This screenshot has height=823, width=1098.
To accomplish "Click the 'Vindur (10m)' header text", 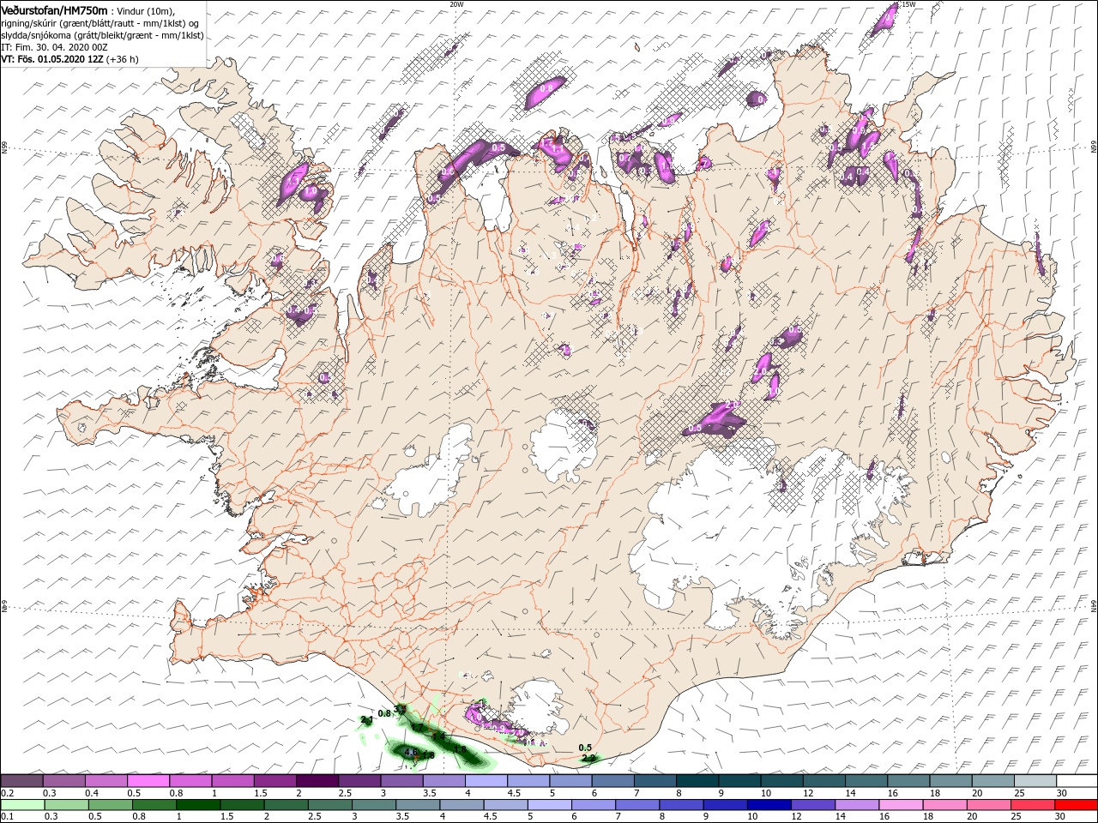I will pyautogui.click(x=147, y=10).
